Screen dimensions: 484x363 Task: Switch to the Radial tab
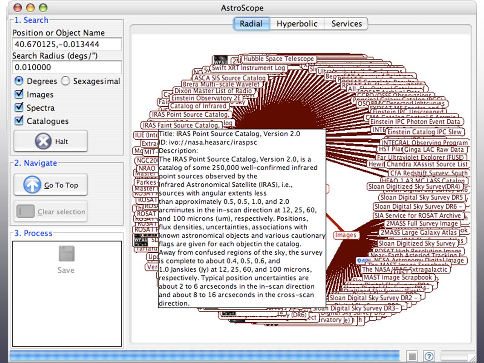(251, 24)
